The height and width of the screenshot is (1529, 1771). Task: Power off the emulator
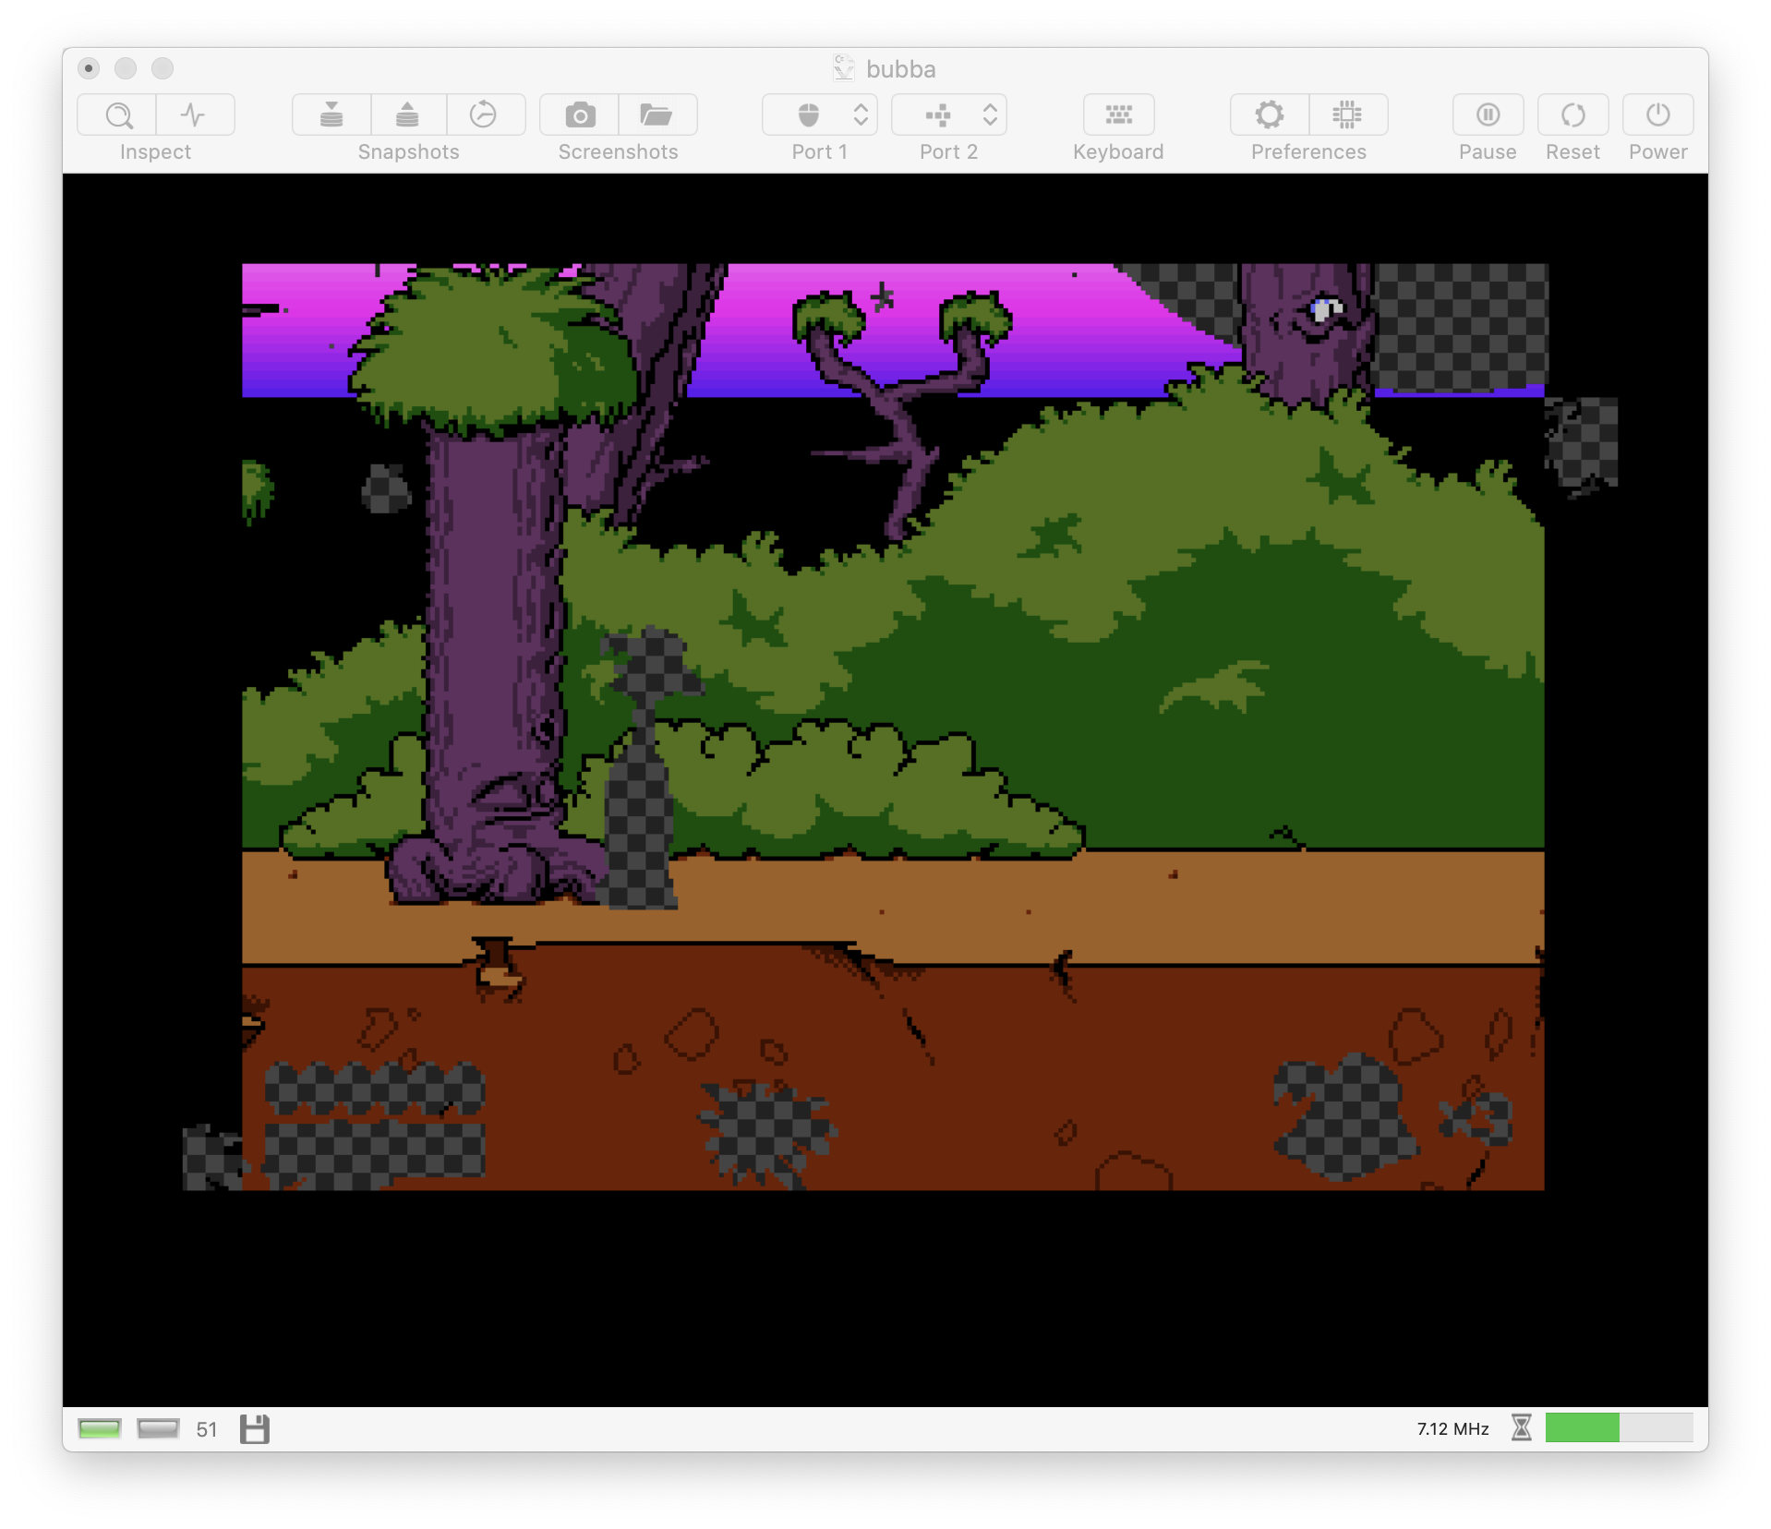pyautogui.click(x=1658, y=115)
